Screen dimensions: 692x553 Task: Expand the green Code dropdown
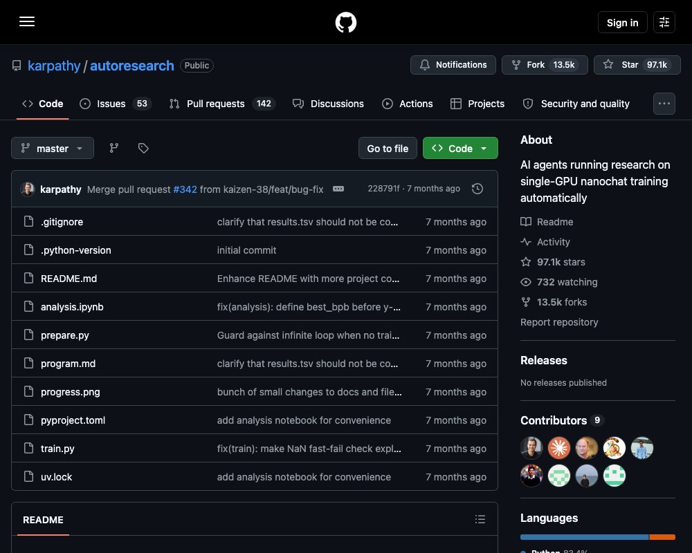(x=460, y=148)
